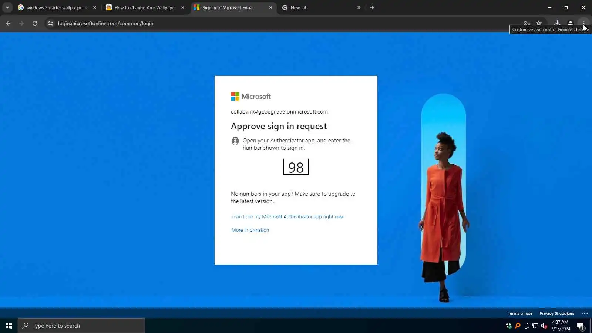This screenshot has height=333, width=592.
Task: Click the footer ellipsis more options
Action: 585,313
